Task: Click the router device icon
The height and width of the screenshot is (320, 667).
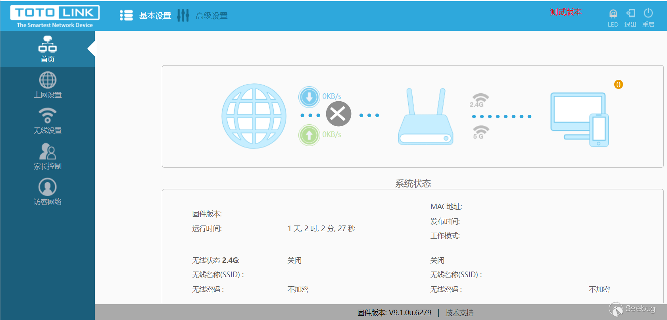Action: (x=426, y=117)
